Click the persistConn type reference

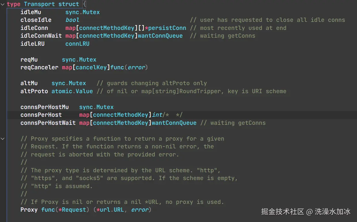[x=167, y=28]
